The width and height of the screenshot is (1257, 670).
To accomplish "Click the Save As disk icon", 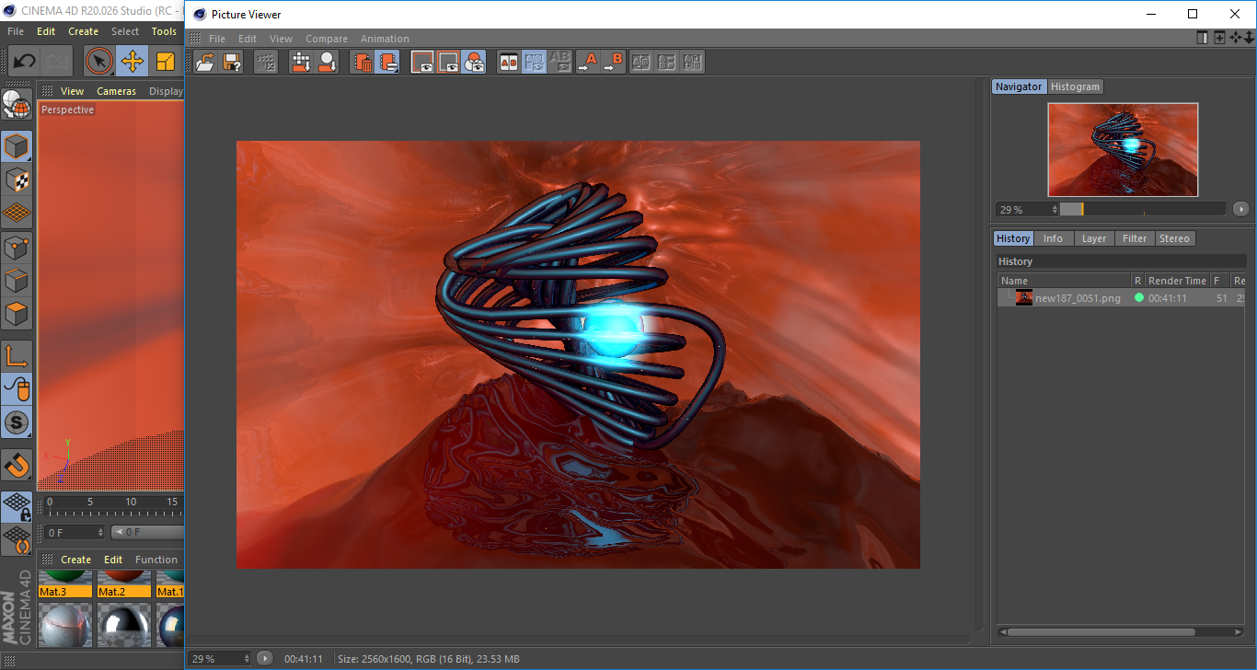I will 232,63.
